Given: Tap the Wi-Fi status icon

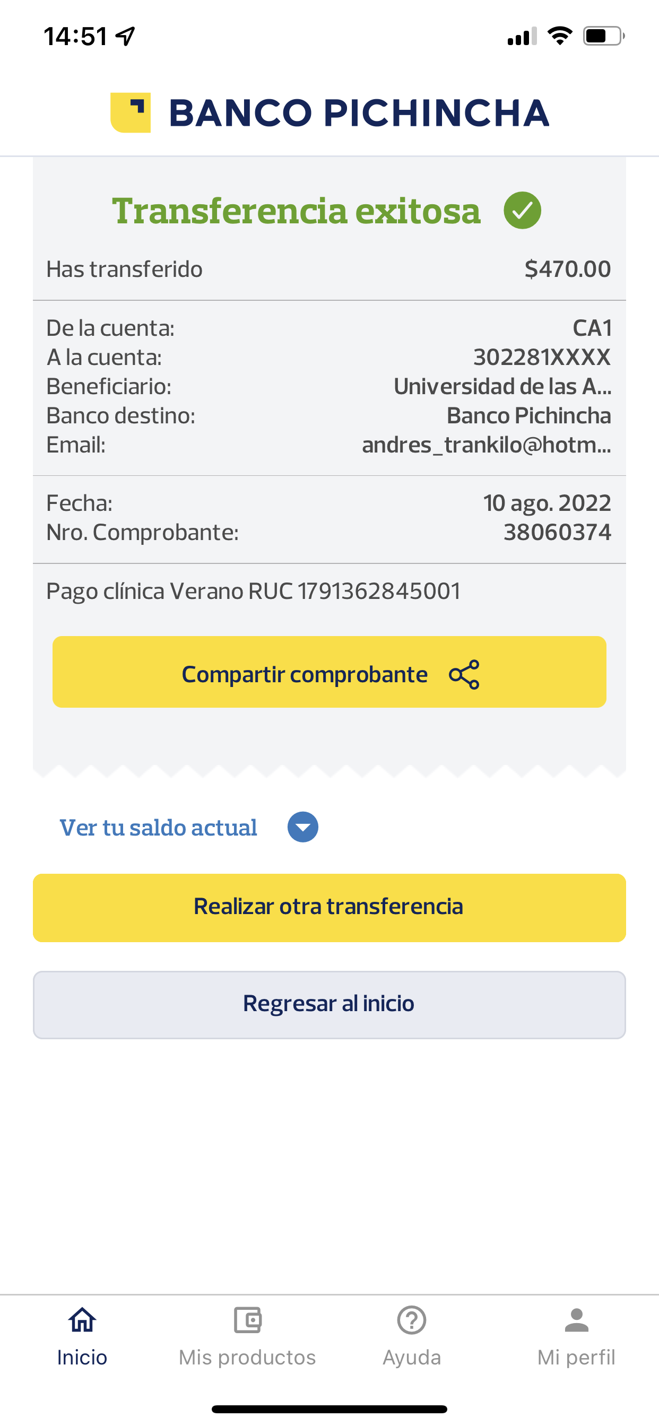Looking at the screenshot, I should coord(560,37).
